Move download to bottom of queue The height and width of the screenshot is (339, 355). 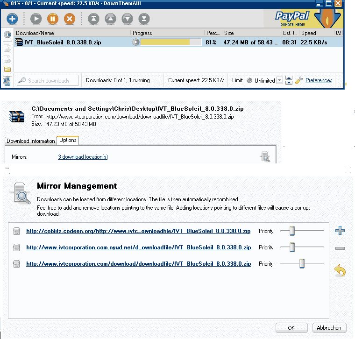[144, 19]
